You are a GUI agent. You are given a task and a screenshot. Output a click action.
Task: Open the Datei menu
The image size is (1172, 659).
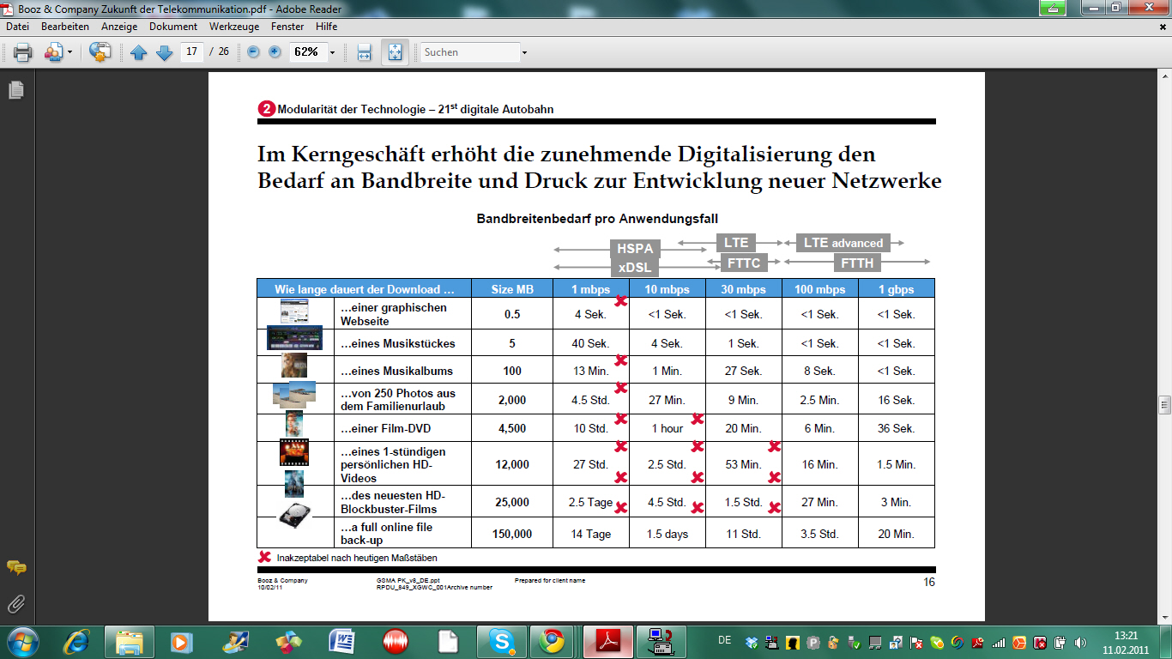pos(17,27)
